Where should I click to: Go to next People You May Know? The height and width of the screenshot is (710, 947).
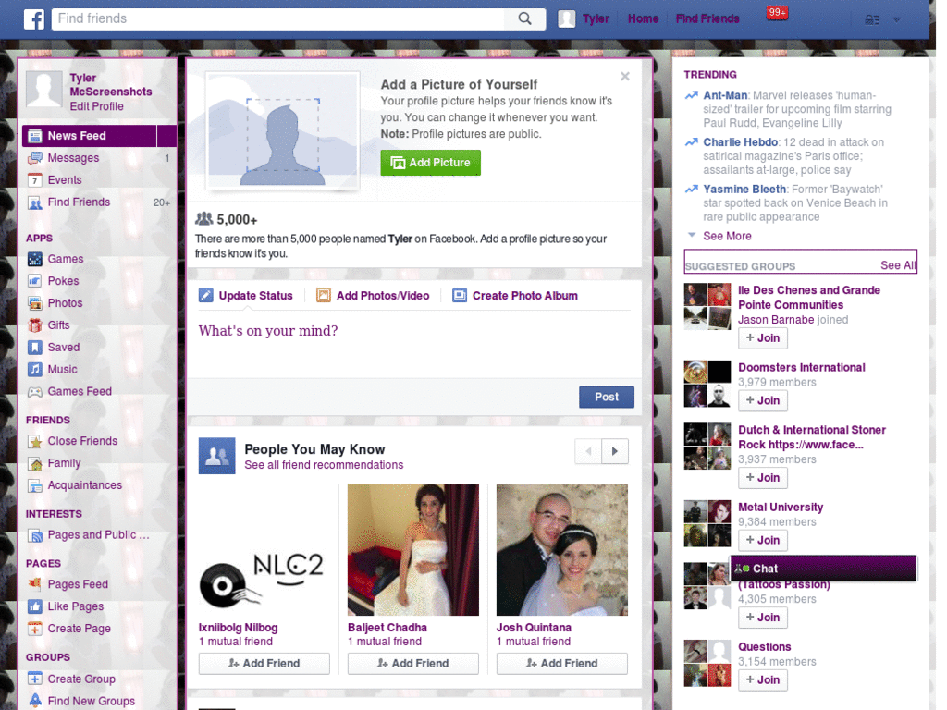point(615,451)
